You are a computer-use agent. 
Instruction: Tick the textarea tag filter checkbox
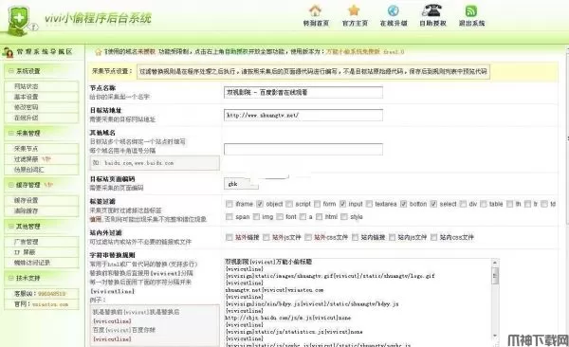(369, 204)
